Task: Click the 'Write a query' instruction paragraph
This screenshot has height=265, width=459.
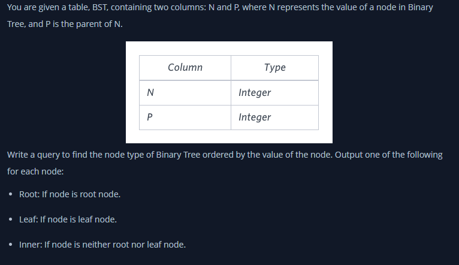Action: coord(225,163)
